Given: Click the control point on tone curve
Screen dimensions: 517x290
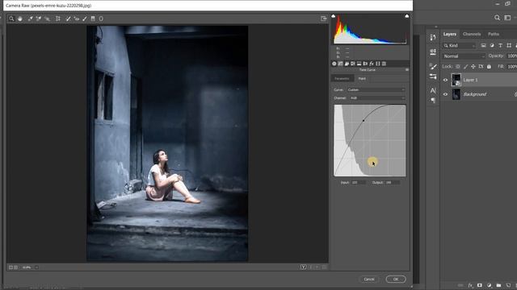Looking at the screenshot, I should pos(364,121).
